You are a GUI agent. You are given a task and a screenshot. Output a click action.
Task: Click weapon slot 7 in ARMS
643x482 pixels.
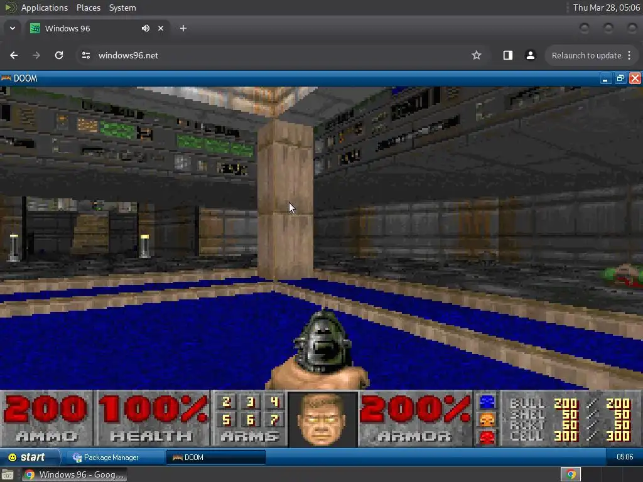(x=275, y=419)
